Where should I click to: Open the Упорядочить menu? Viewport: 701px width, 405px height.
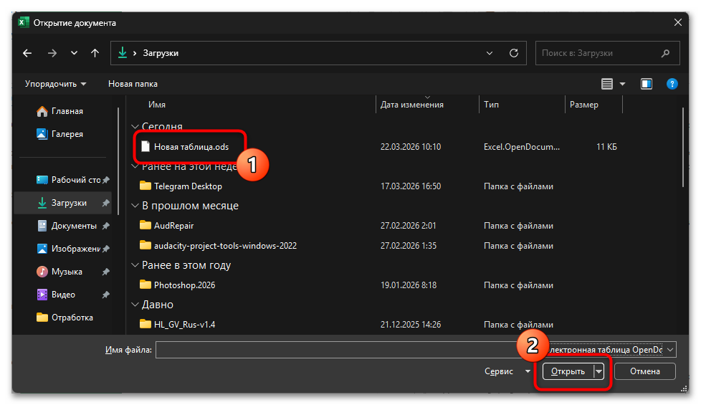55,84
